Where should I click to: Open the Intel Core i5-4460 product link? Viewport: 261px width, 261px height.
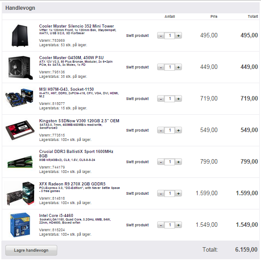[56, 215]
